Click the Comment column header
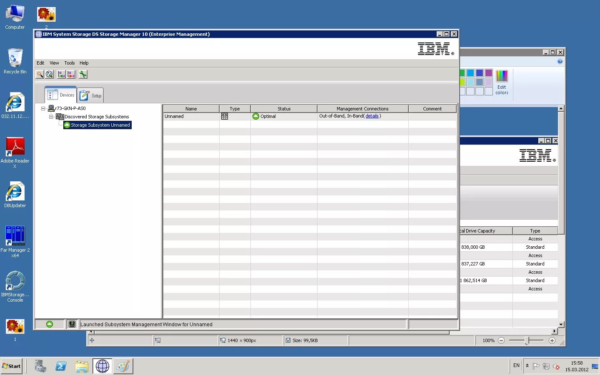 (432, 109)
